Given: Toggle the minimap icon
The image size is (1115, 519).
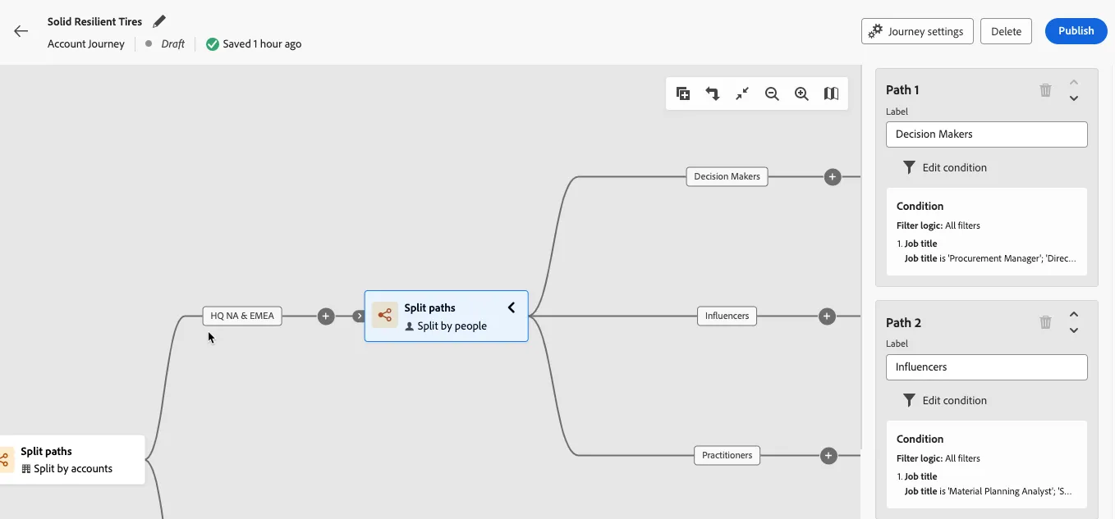Looking at the screenshot, I should (831, 93).
